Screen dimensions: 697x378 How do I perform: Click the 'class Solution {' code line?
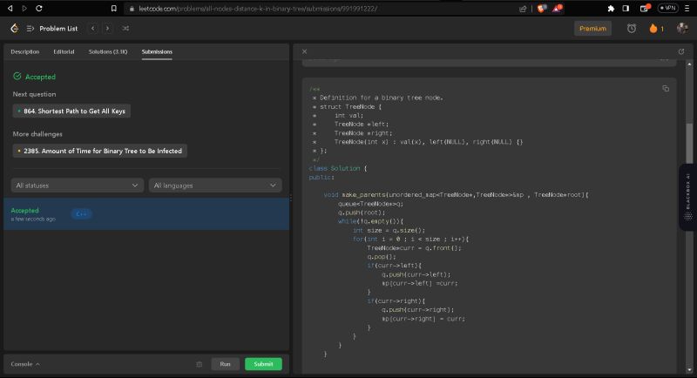(338, 168)
